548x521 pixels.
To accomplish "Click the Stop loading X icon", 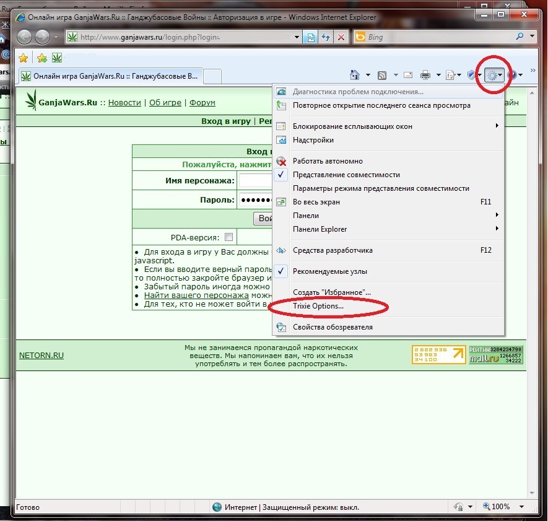I will point(341,37).
